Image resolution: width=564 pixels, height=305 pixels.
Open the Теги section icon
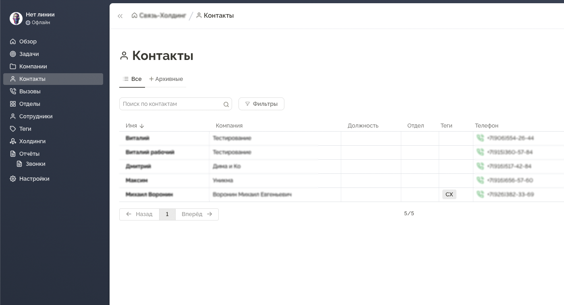pos(12,129)
